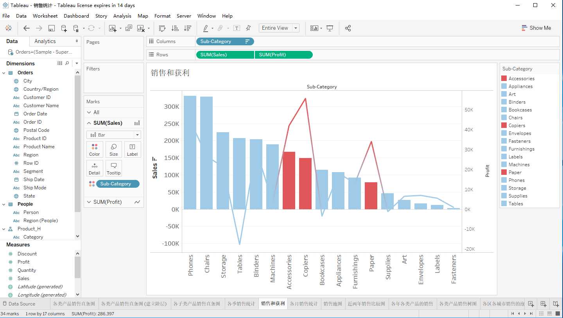Screen dimensions: 563x318
Task: Expand the SUM(Profit) marks section
Action: pyautogui.click(x=90, y=202)
